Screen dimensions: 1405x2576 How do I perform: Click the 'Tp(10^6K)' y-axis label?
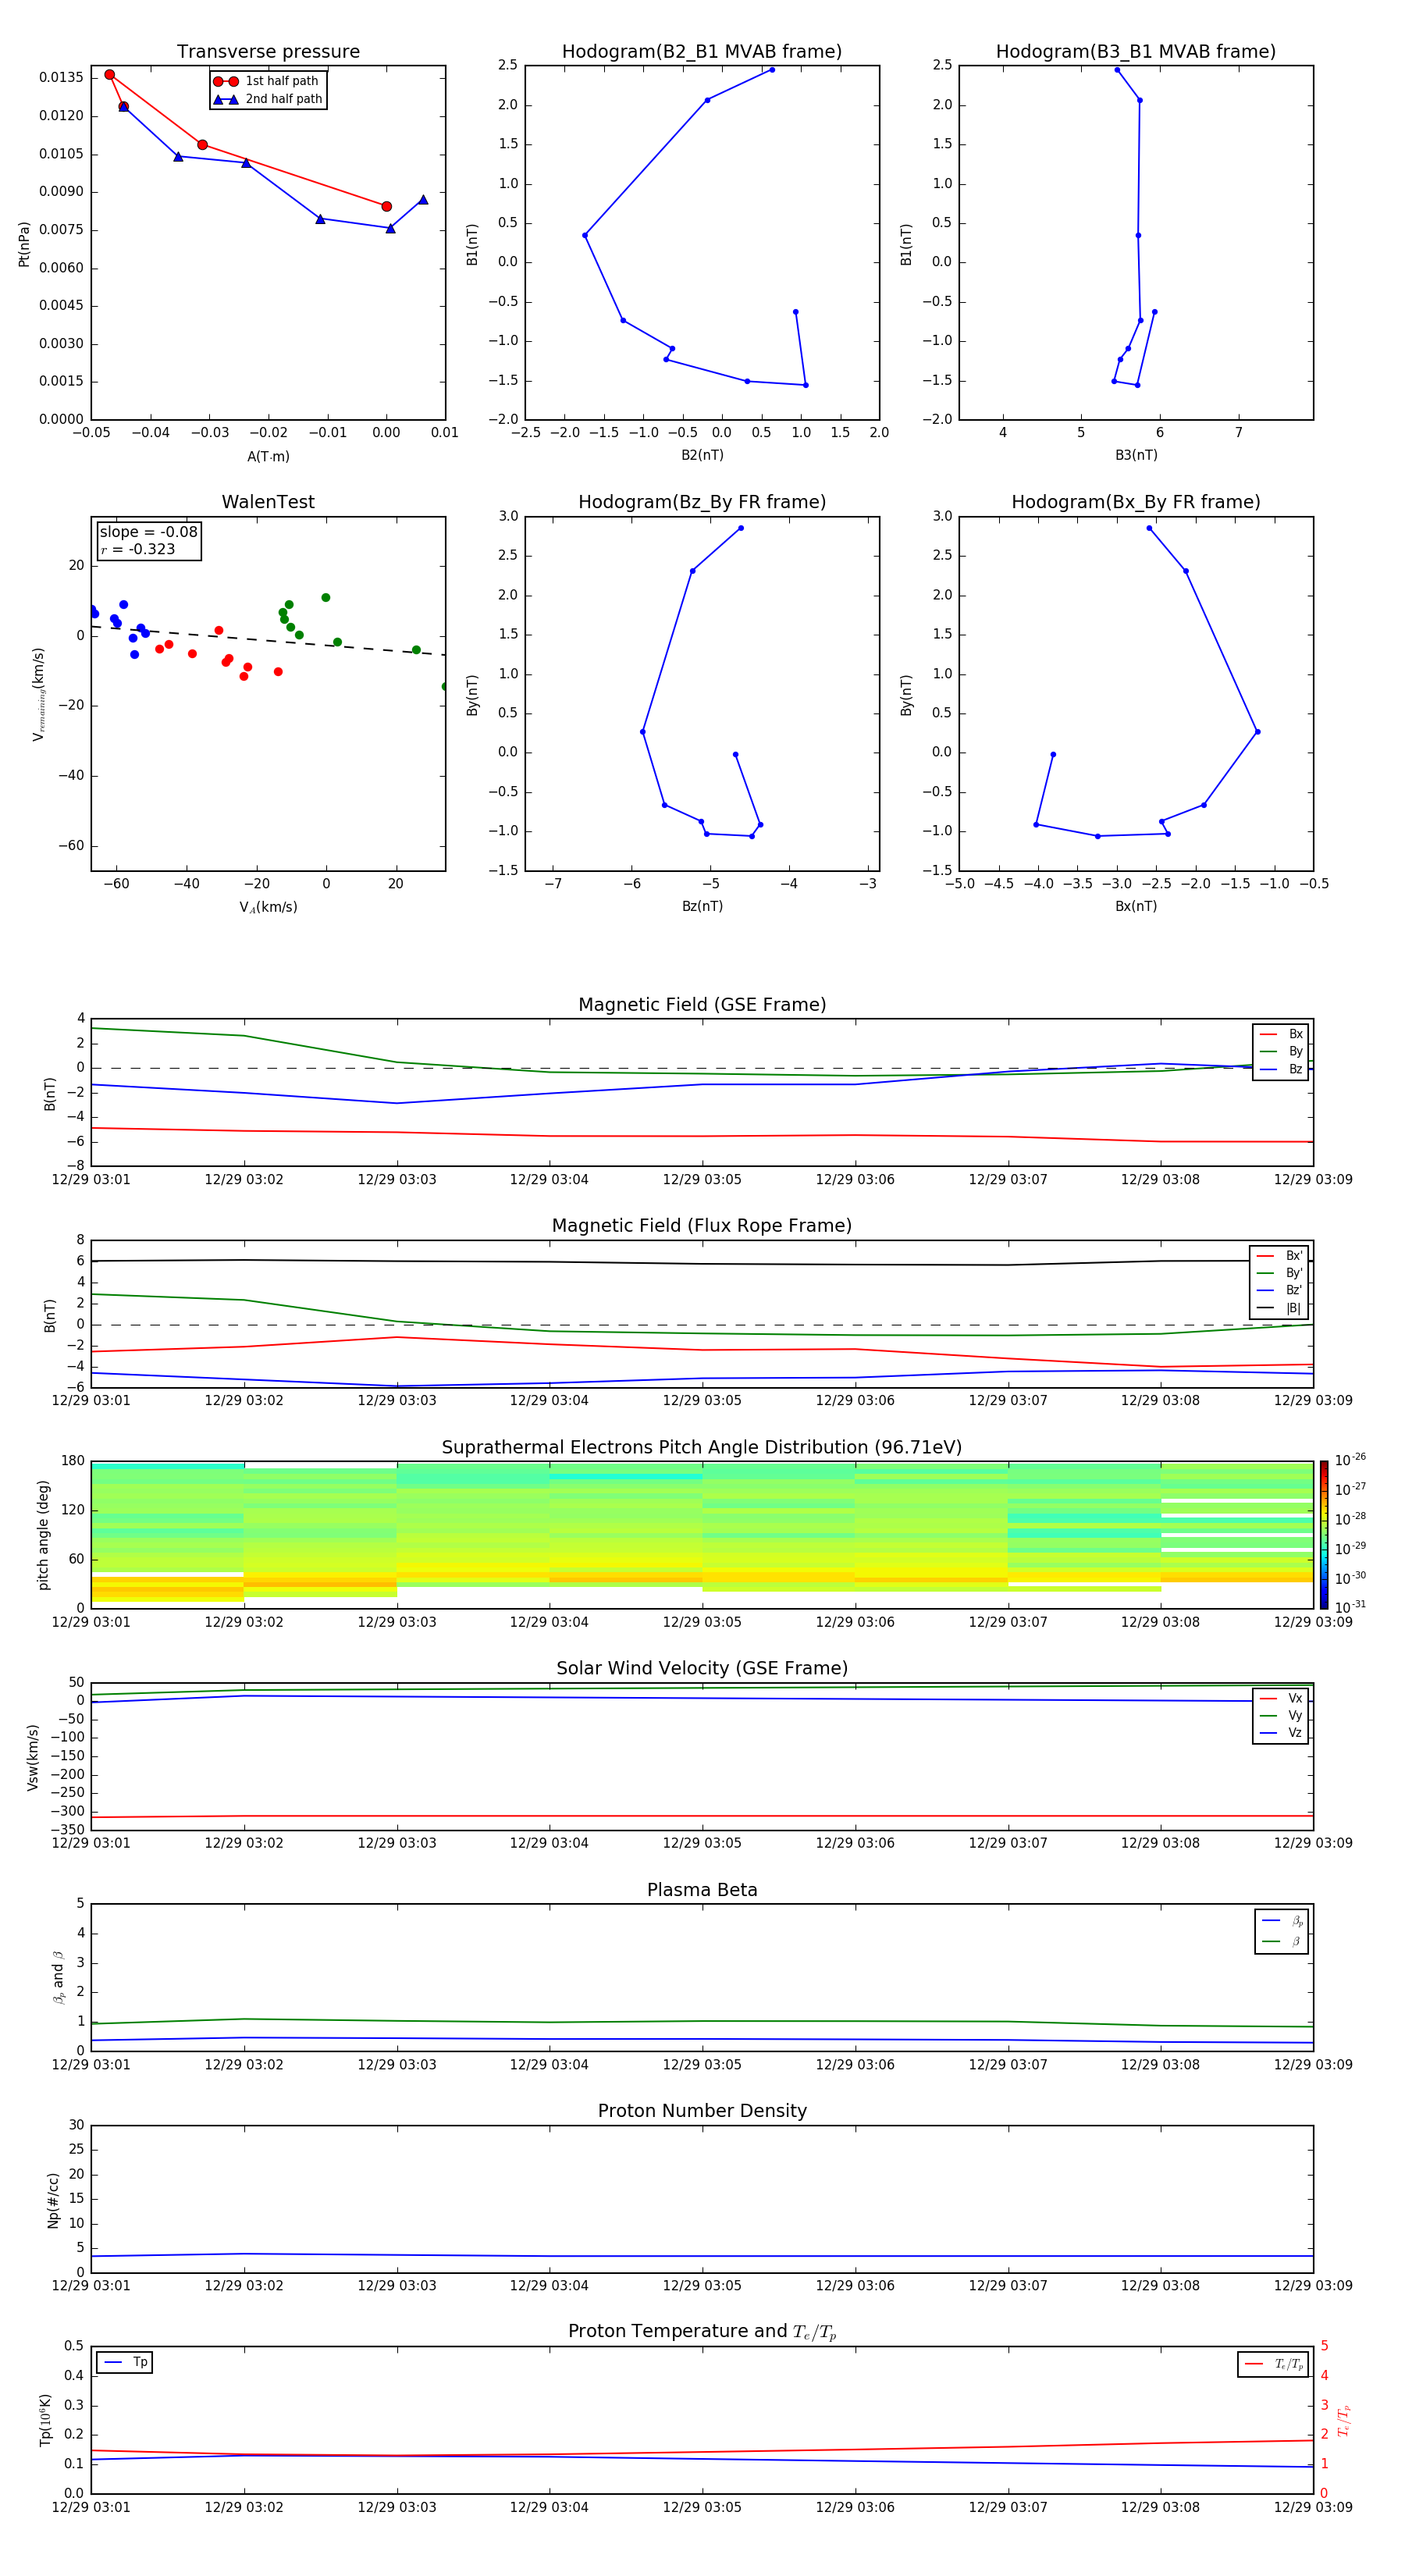click(x=45, y=2421)
